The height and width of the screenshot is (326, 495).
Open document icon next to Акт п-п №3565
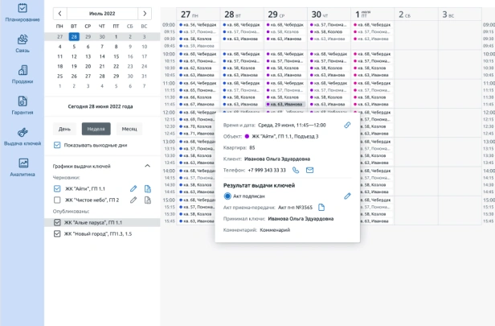(x=321, y=207)
